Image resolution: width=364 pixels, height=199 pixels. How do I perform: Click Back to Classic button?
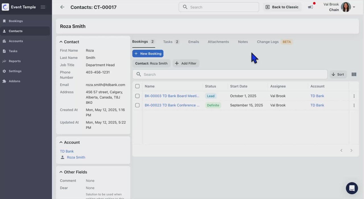click(x=282, y=7)
